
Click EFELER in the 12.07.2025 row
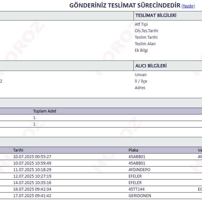click(135, 176)
